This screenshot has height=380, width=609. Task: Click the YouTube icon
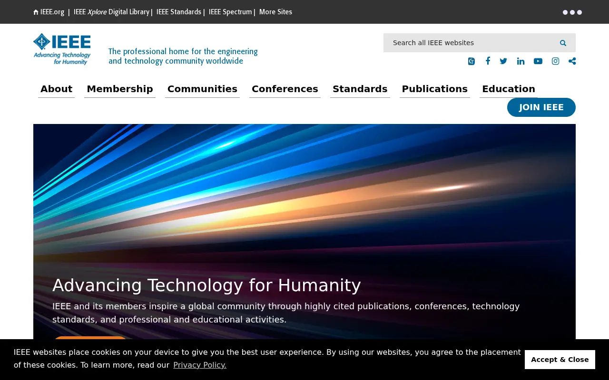538,61
